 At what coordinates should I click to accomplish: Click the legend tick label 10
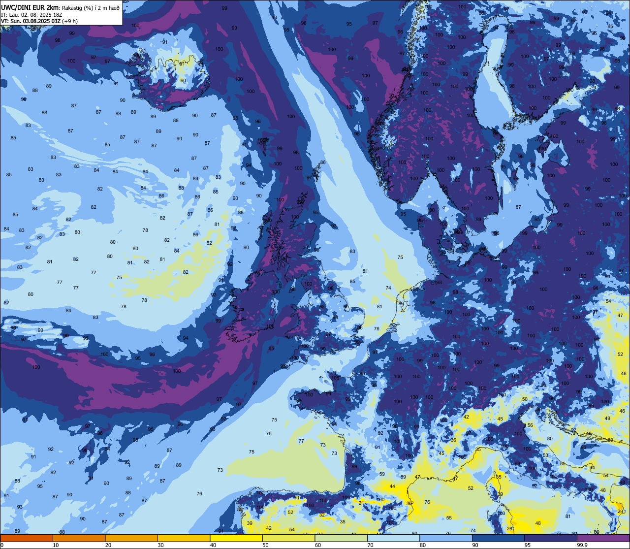click(x=56, y=545)
